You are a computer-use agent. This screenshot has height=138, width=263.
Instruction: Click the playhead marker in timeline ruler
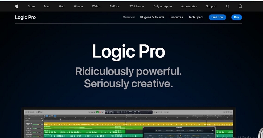pyautogui.click(x=60, y=119)
